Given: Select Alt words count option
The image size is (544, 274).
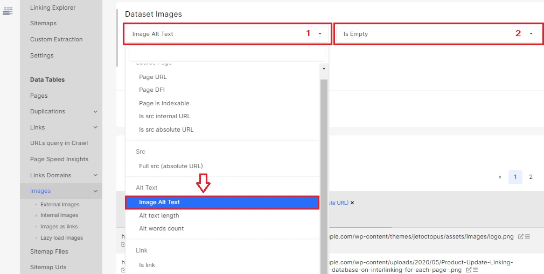Looking at the screenshot, I should (x=162, y=228).
